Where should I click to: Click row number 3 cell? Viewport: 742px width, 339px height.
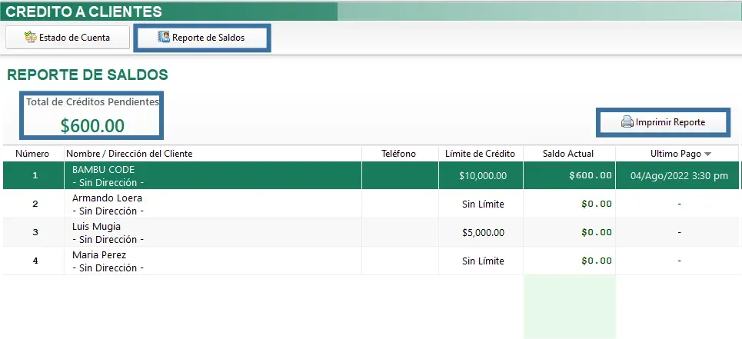pyautogui.click(x=35, y=232)
